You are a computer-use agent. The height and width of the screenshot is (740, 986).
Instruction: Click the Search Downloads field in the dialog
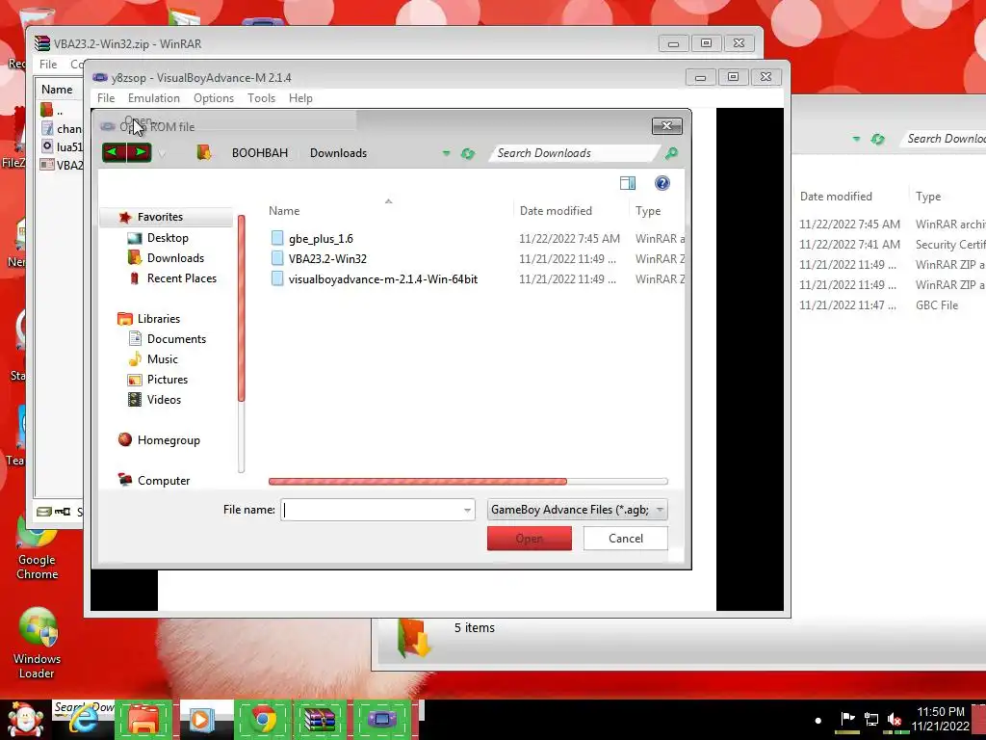(x=572, y=153)
